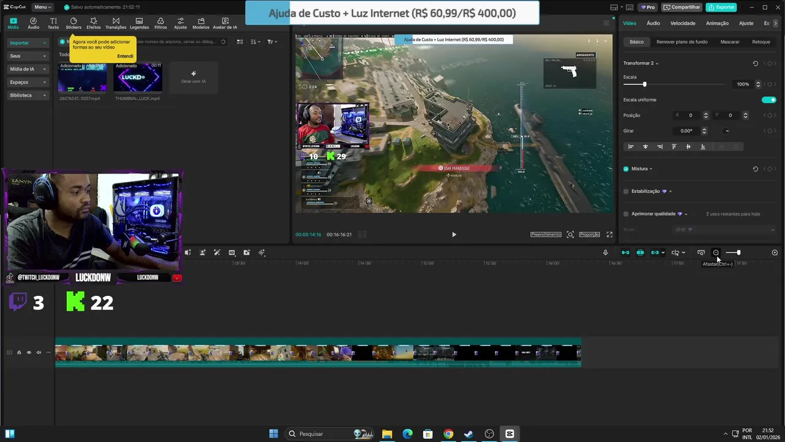Open Steam from the taskbar
Screen dimensions: 785x442
469,434
